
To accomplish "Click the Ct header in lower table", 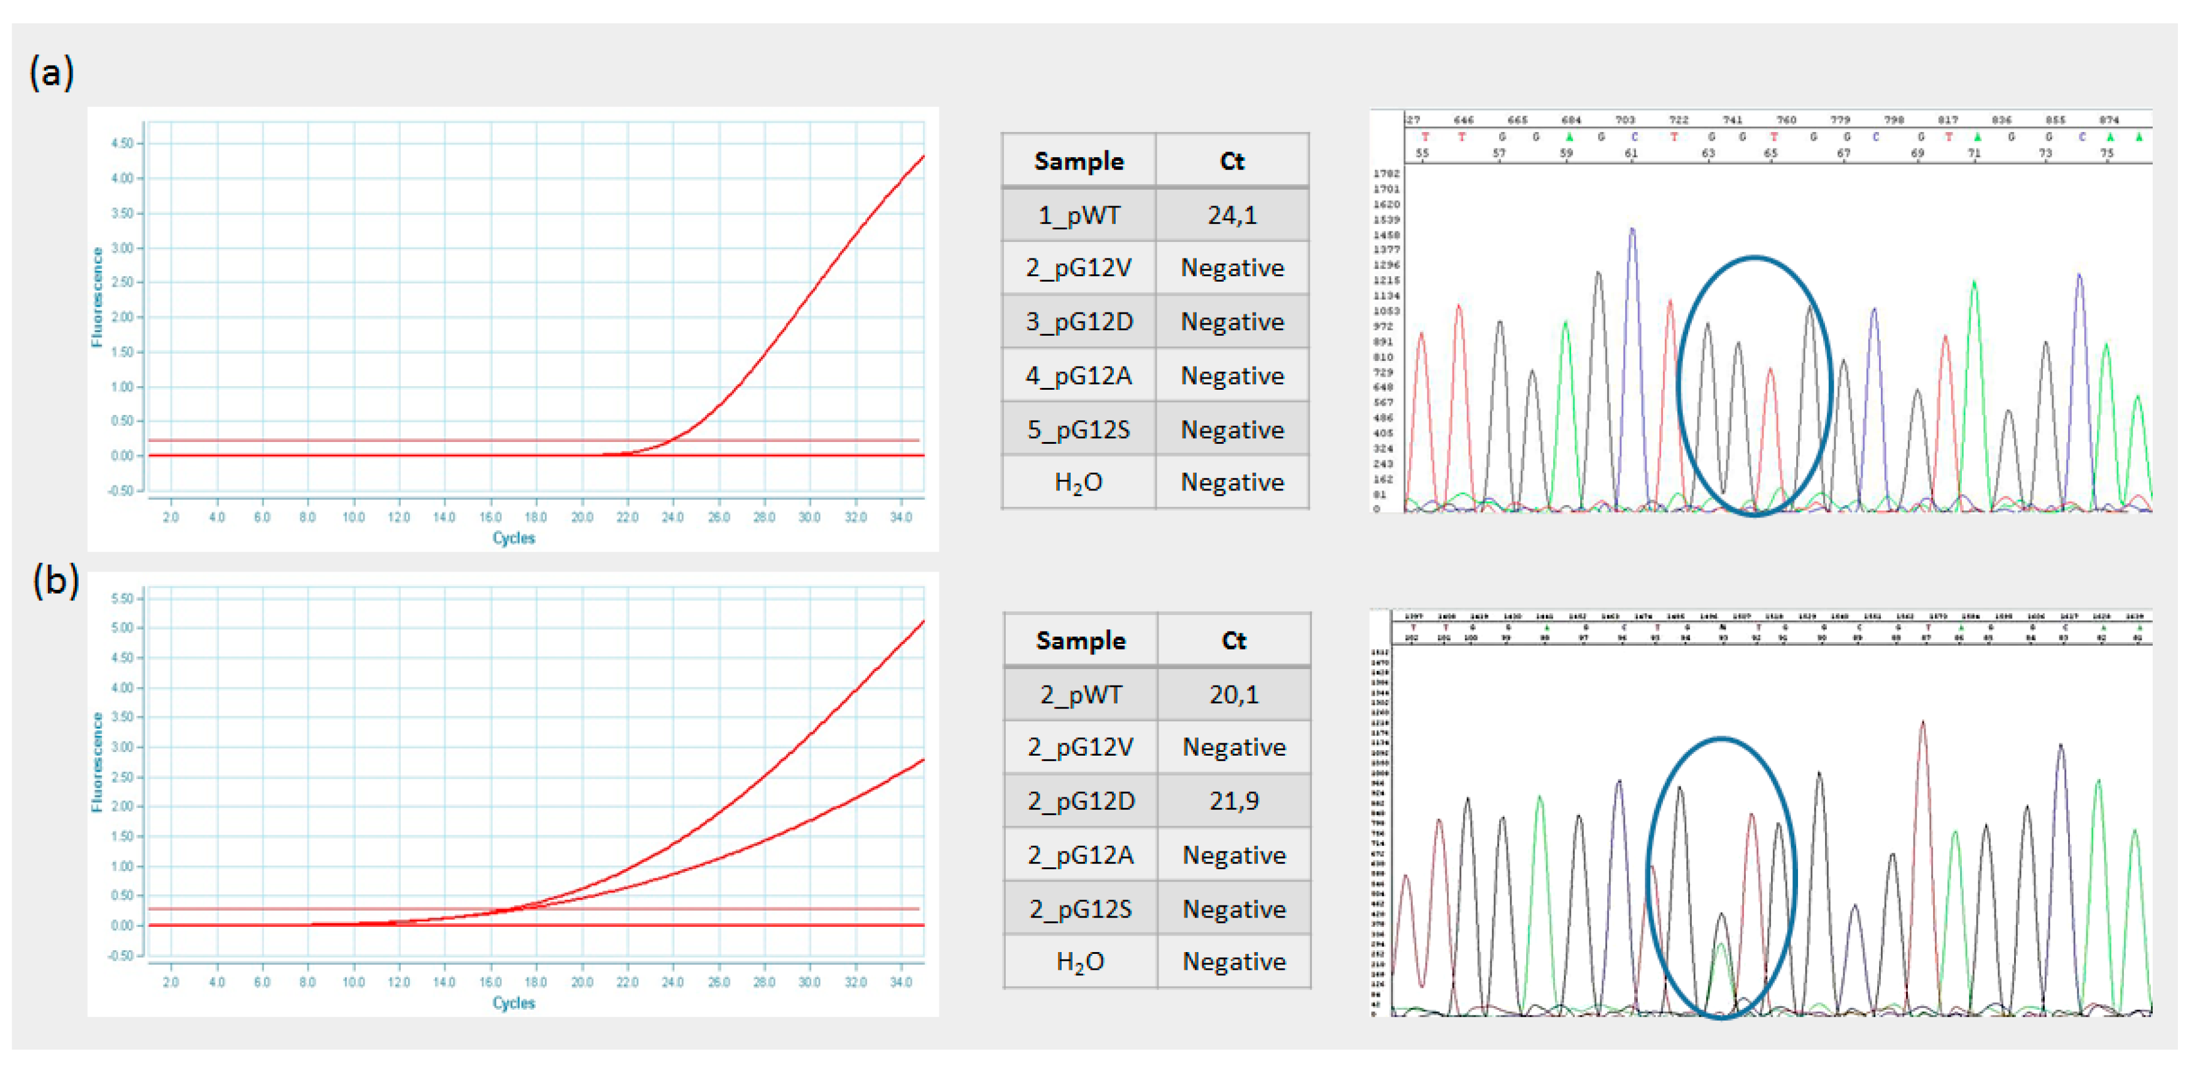I will tap(1233, 640).
